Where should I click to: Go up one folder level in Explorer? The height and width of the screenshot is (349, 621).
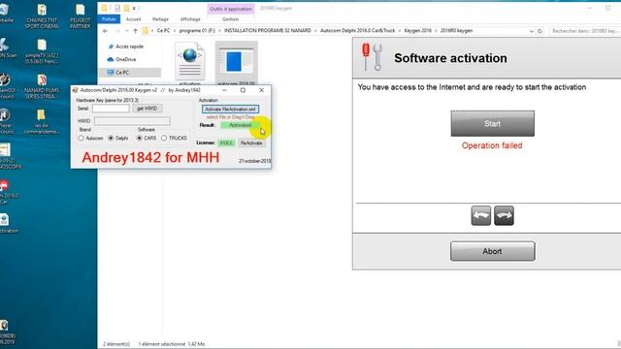tap(136, 31)
